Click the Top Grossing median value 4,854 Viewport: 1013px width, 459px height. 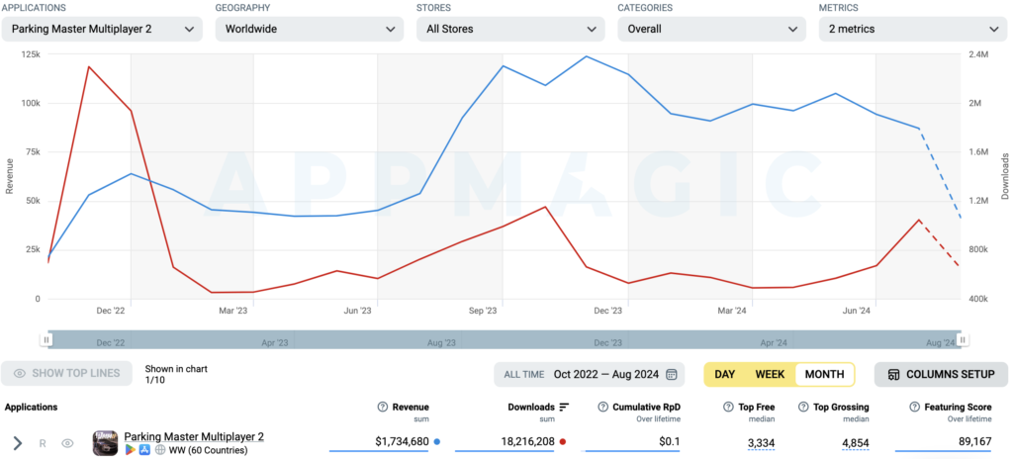(854, 443)
